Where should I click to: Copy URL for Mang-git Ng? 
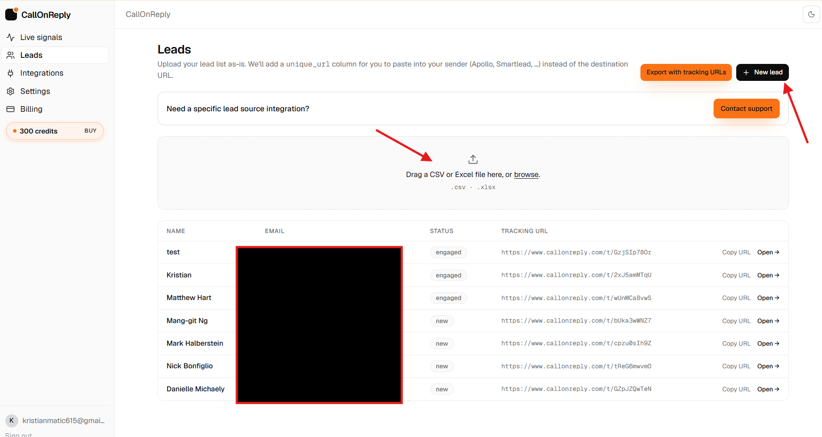pos(736,321)
